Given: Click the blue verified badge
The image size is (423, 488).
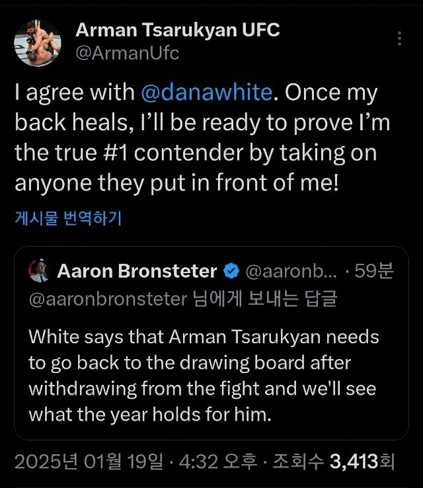Looking at the screenshot, I should point(231,270).
